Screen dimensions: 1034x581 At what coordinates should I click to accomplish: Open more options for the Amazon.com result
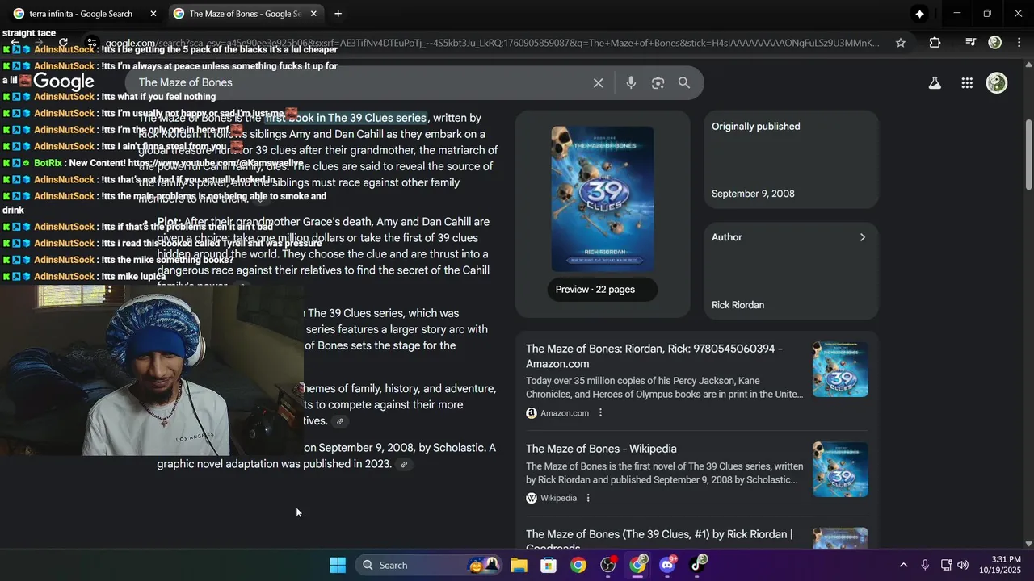(x=600, y=412)
